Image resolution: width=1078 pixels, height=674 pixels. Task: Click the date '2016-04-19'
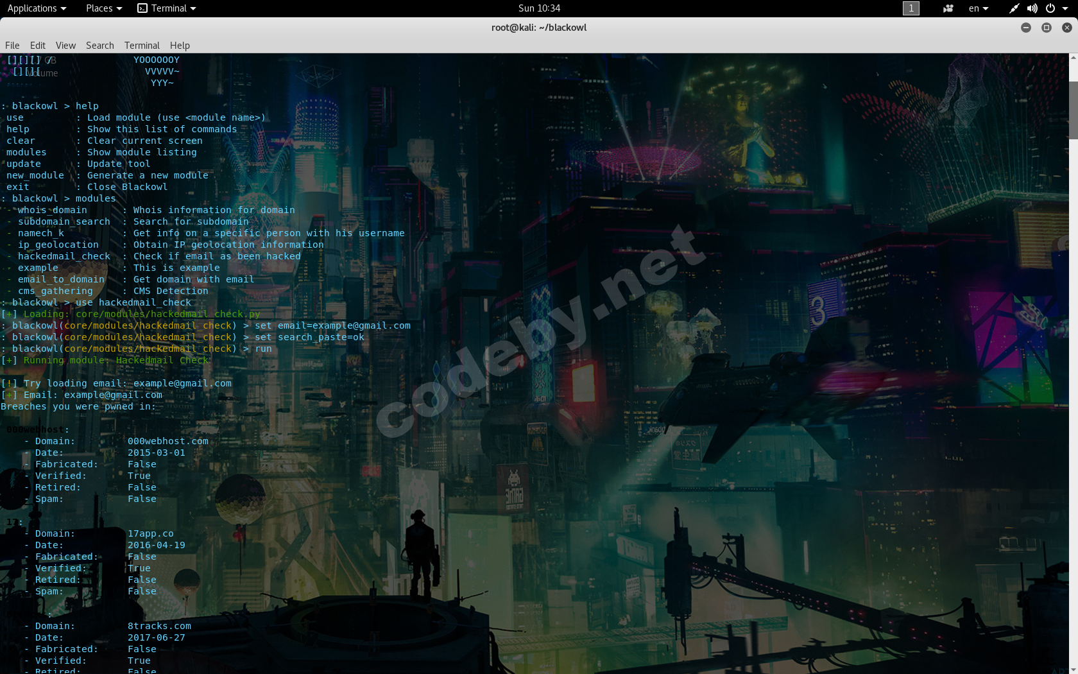[x=157, y=545]
